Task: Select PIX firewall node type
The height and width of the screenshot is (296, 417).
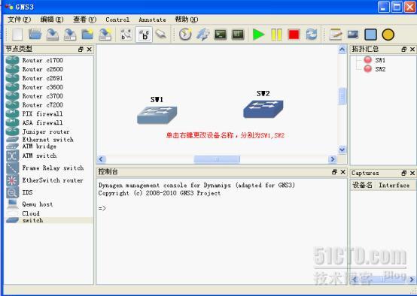Action: pyautogui.click(x=49, y=114)
